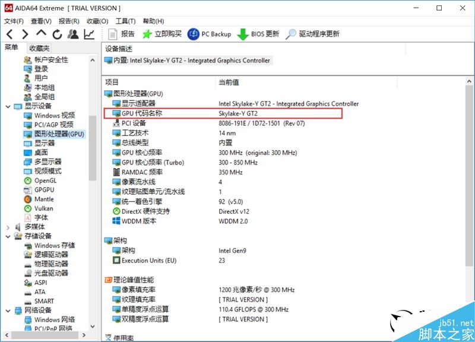
Task: Click the details pane vertical scrollbar thumb
Action: tap(469, 175)
